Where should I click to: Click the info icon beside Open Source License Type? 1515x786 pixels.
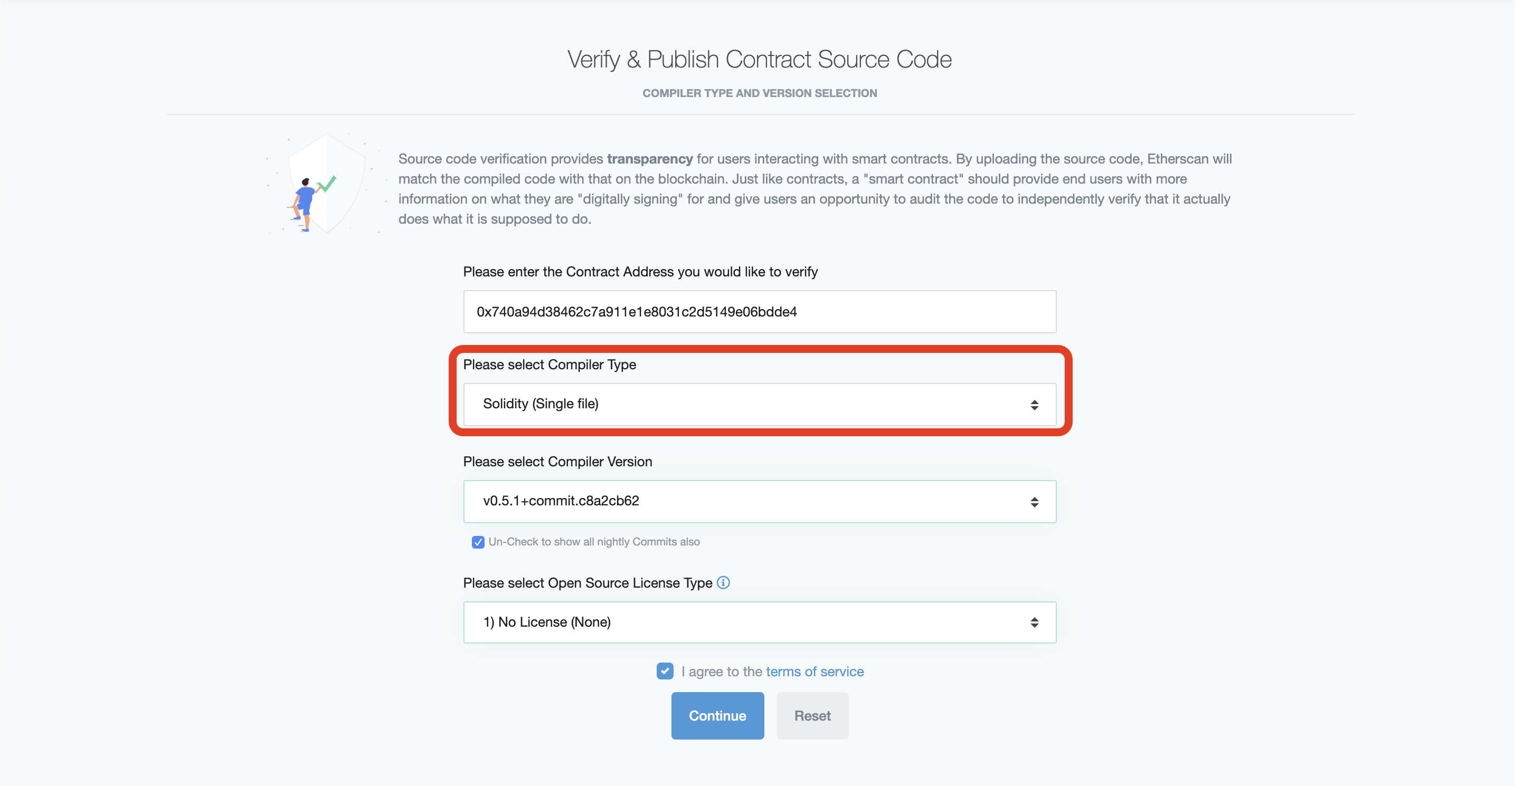723,582
